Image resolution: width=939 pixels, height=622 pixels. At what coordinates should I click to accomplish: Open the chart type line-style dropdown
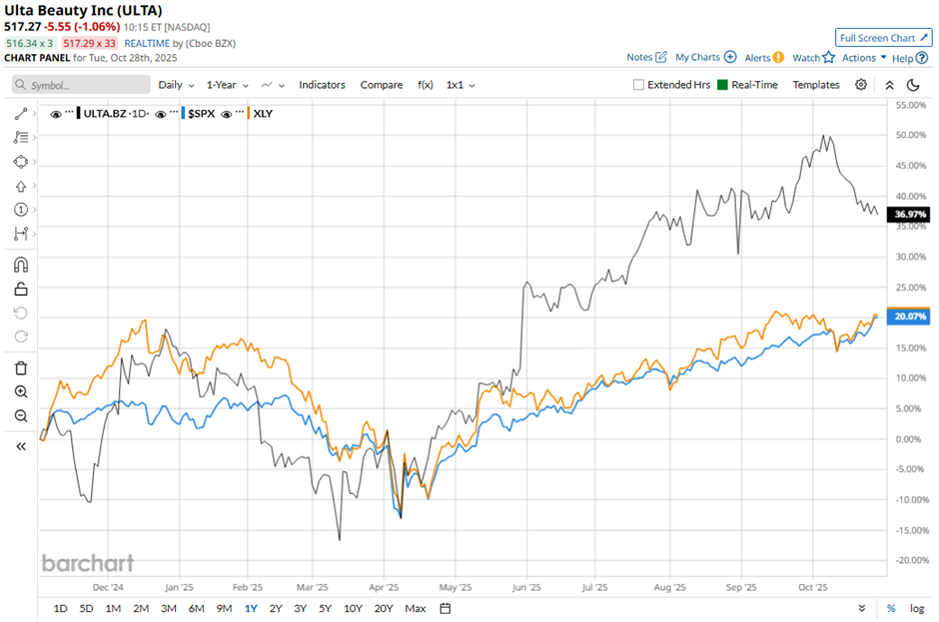(x=273, y=85)
